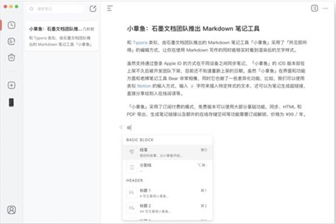Open the three-dot more options menu

tap(325, 8)
